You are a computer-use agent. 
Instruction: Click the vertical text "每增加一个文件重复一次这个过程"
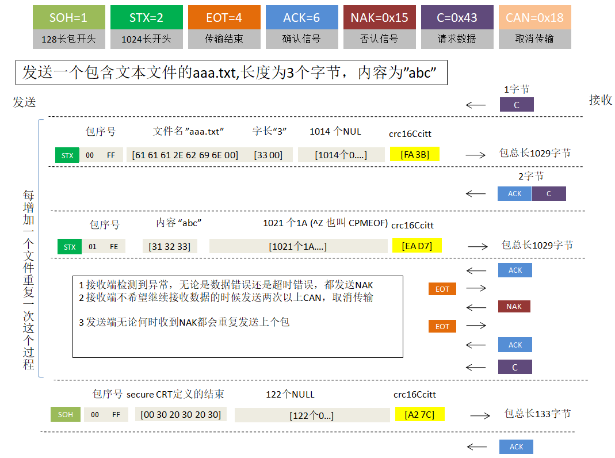click(29, 280)
